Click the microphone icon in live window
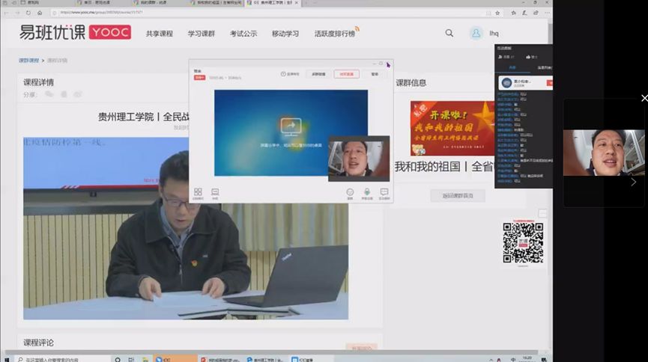This screenshot has height=362, width=648. pyautogui.click(x=367, y=193)
